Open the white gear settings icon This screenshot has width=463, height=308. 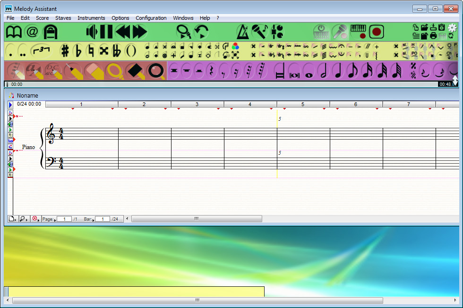(x=452, y=28)
